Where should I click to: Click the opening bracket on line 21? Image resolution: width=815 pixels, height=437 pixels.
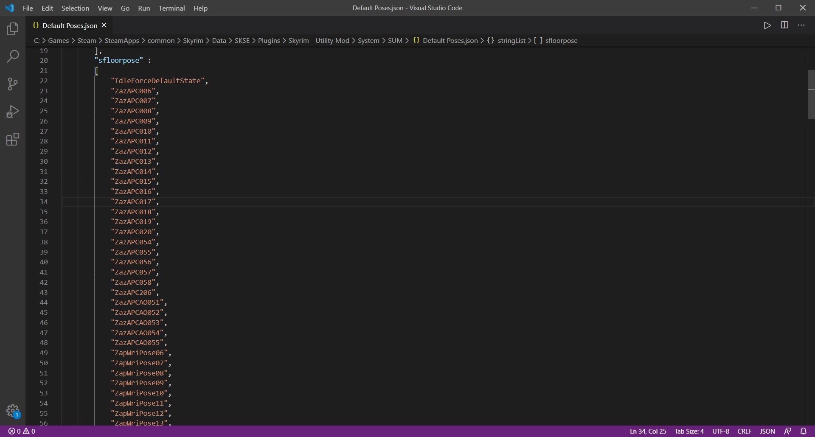[x=96, y=70]
